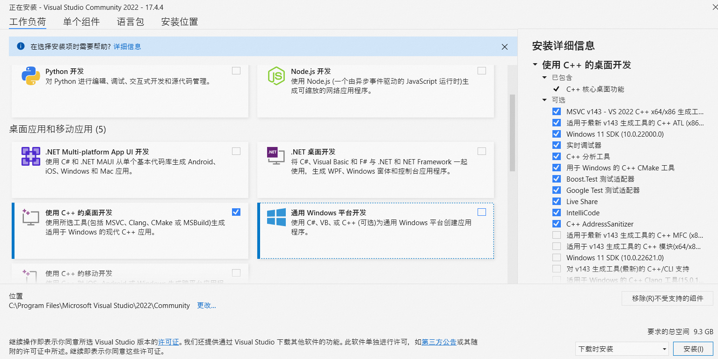
Task: Select the 通用 Windows 平台开发 workload card
Action: coord(376,230)
